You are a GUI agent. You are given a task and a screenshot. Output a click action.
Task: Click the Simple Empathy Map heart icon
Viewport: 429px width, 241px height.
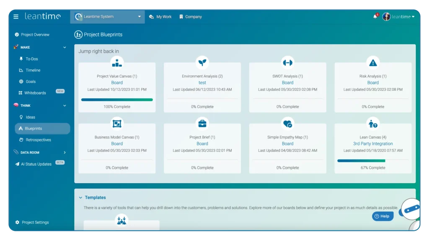click(x=287, y=124)
